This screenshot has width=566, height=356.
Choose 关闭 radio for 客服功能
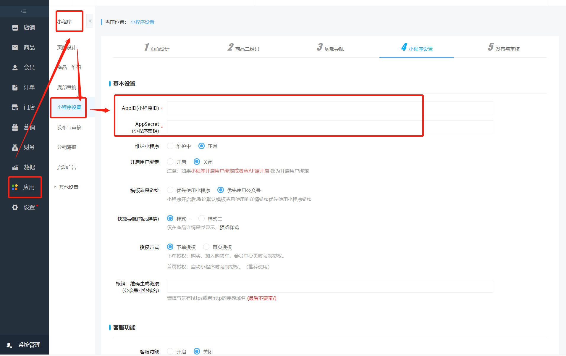click(x=197, y=351)
